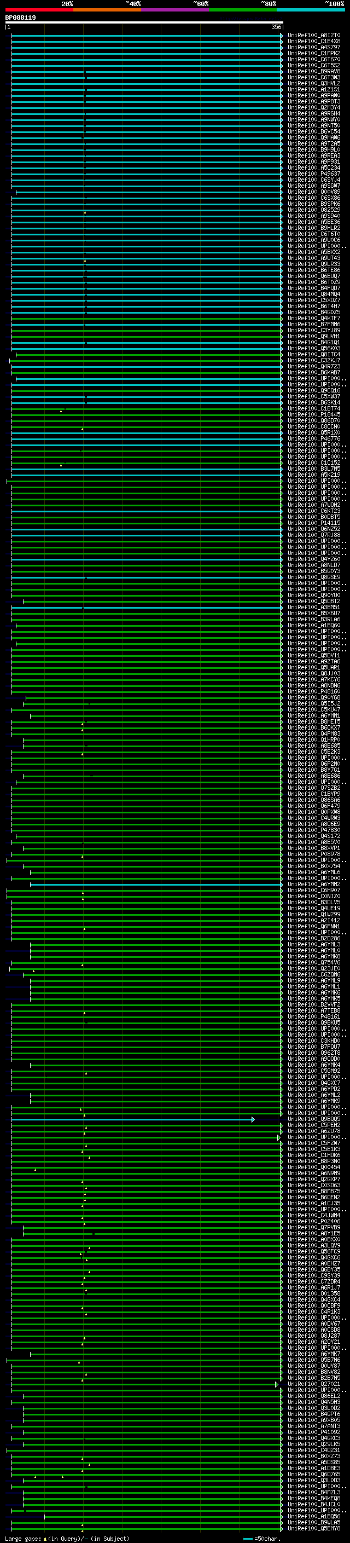Select hit label UniRef100_Q754V6

[x=314, y=963]
